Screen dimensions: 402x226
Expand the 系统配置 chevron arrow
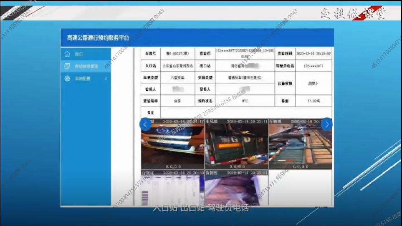tap(106, 79)
